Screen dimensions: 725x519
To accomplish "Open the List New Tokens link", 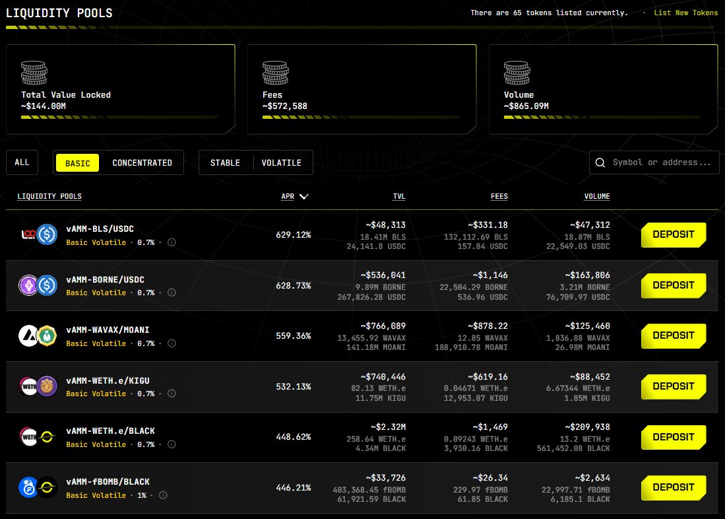I will coord(685,13).
